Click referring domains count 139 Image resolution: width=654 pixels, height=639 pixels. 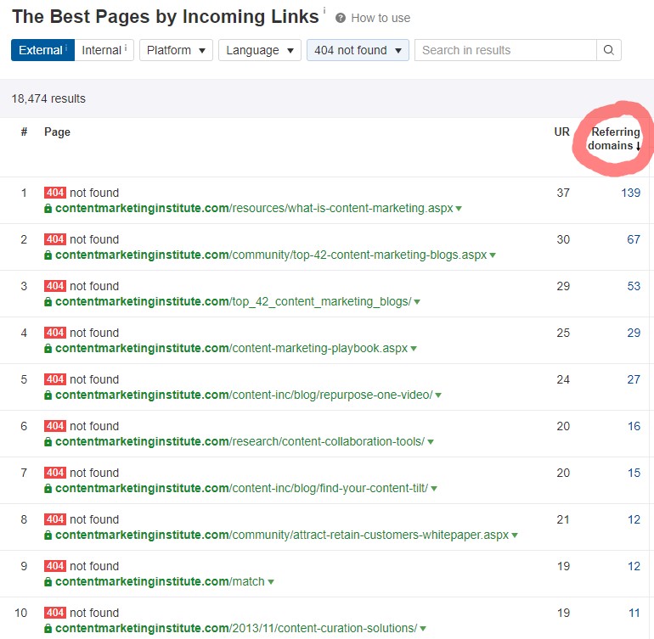630,193
